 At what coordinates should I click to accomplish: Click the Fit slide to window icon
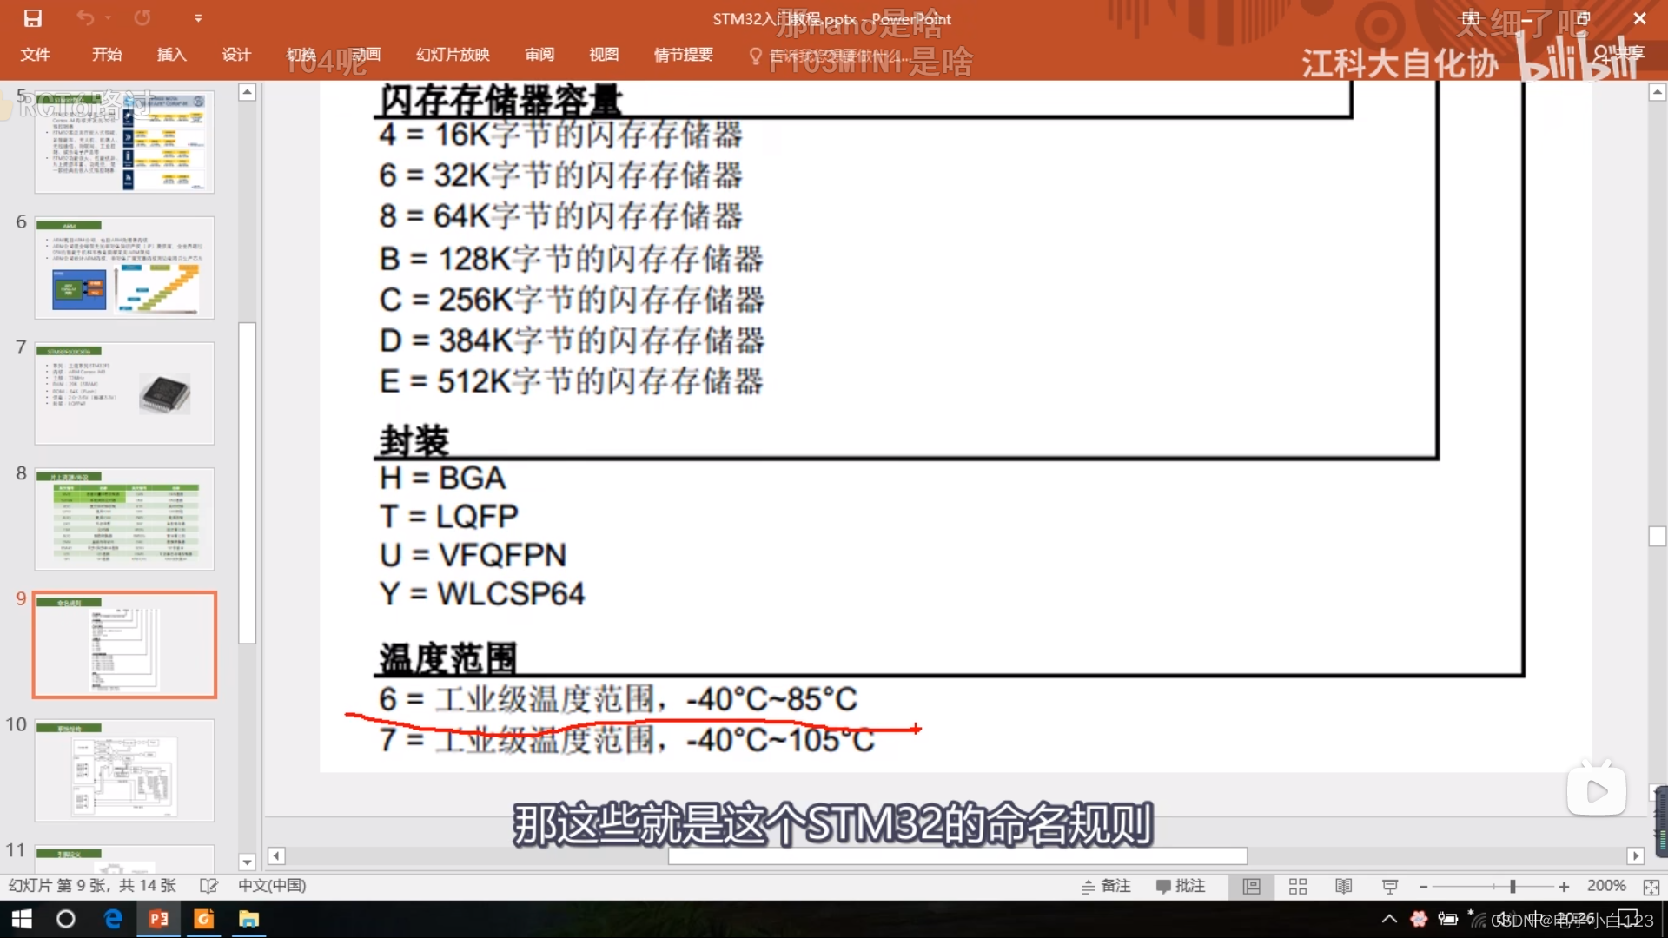coord(1651,886)
